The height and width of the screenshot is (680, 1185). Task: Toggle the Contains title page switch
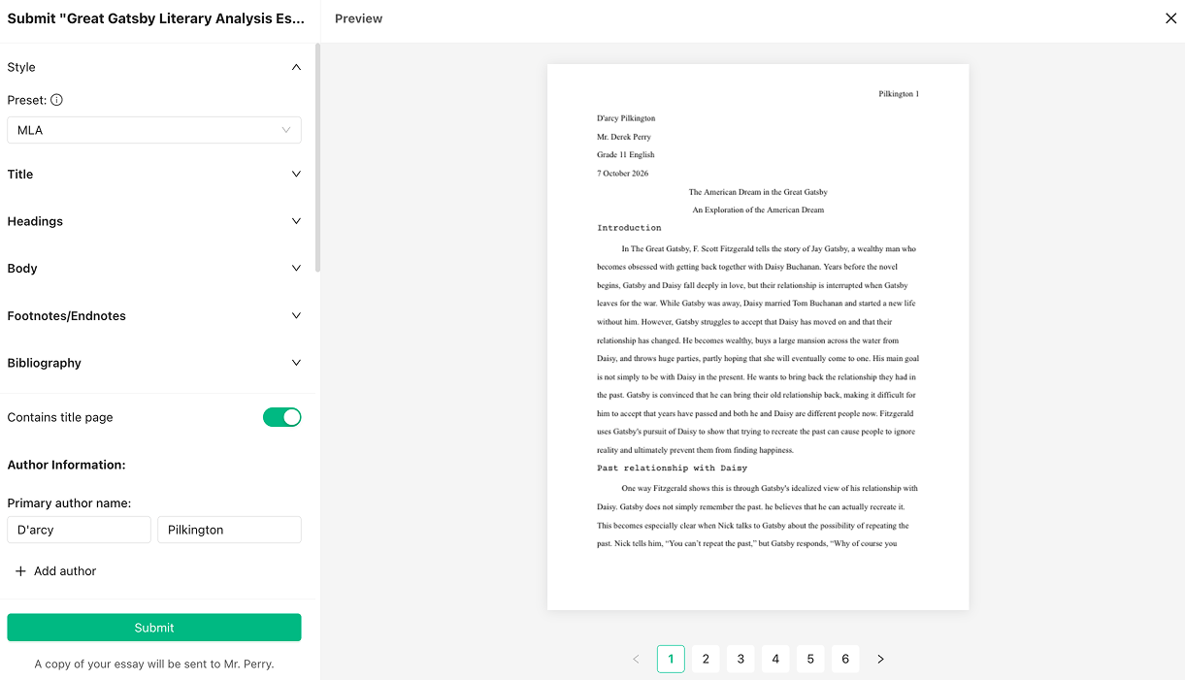(282, 417)
